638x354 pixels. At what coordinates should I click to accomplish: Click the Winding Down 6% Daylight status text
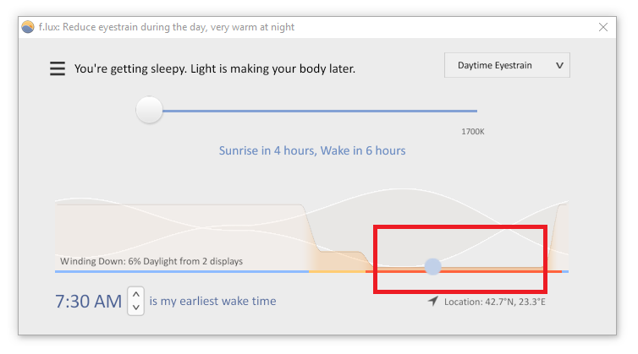click(151, 261)
